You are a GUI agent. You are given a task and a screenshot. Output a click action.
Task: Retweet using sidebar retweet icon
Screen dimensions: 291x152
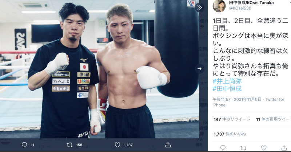pos(243,148)
